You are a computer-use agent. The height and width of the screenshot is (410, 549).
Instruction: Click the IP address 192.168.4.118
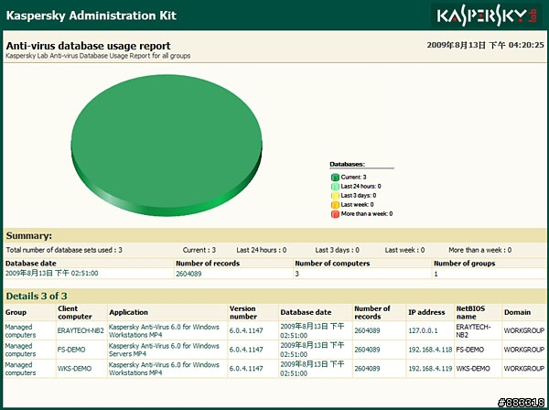(x=430, y=350)
